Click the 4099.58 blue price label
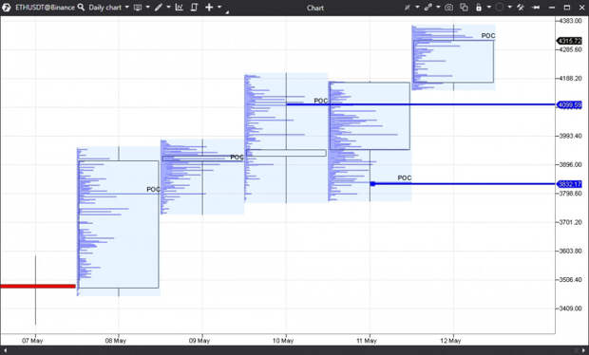This screenshot has height=355, width=589. (569, 105)
